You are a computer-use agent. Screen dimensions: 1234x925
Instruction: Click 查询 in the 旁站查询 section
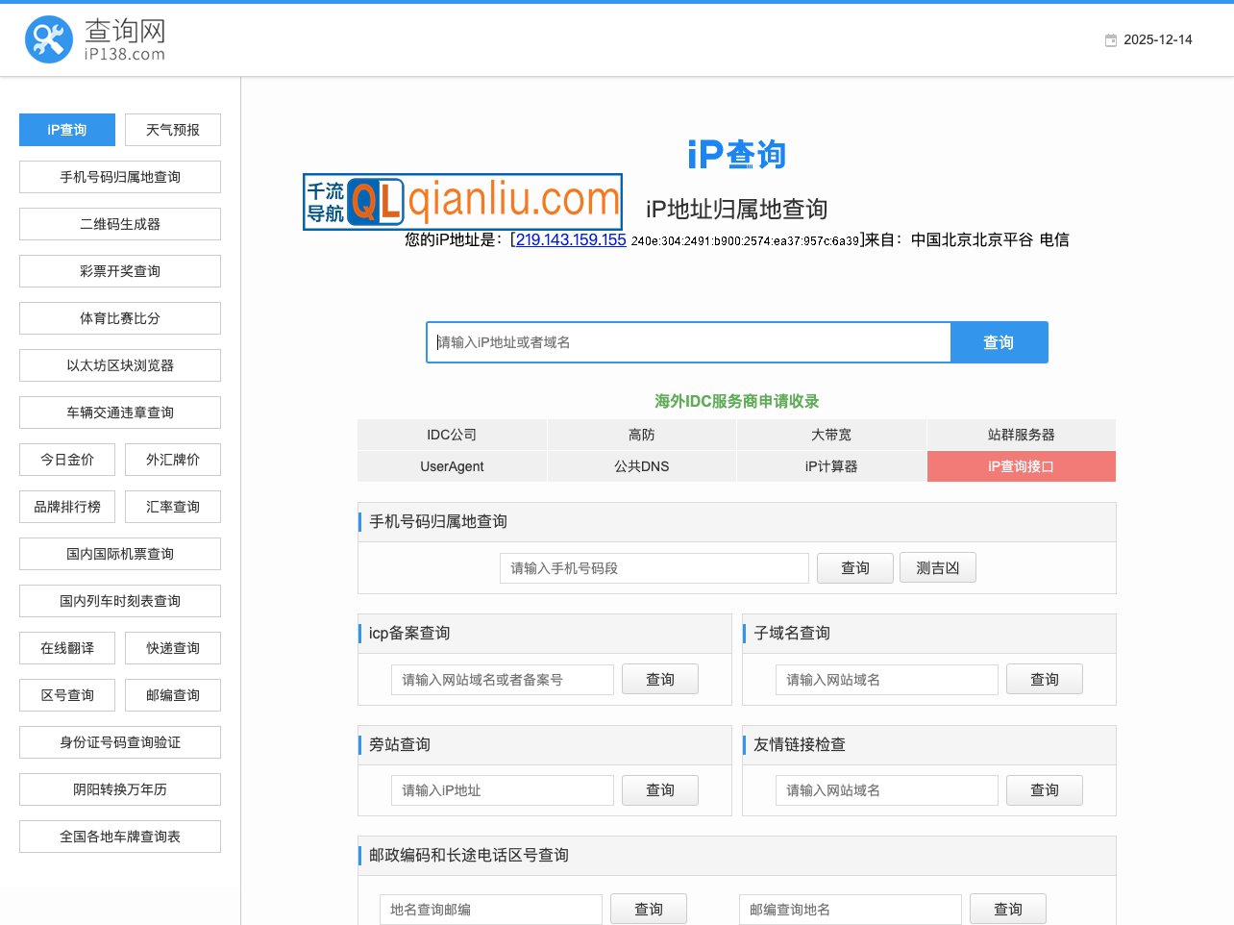(659, 789)
